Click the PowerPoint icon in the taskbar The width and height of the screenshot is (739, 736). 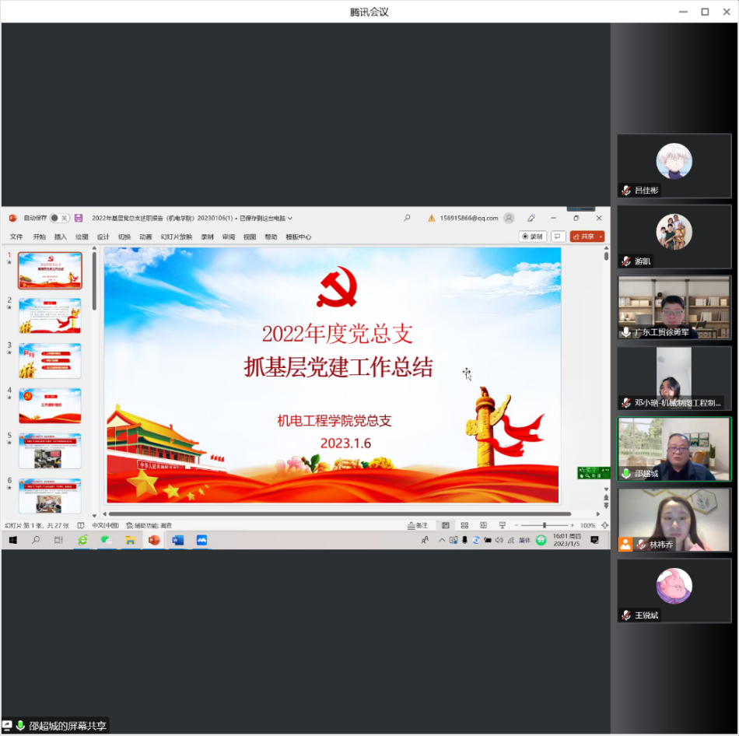(x=154, y=540)
